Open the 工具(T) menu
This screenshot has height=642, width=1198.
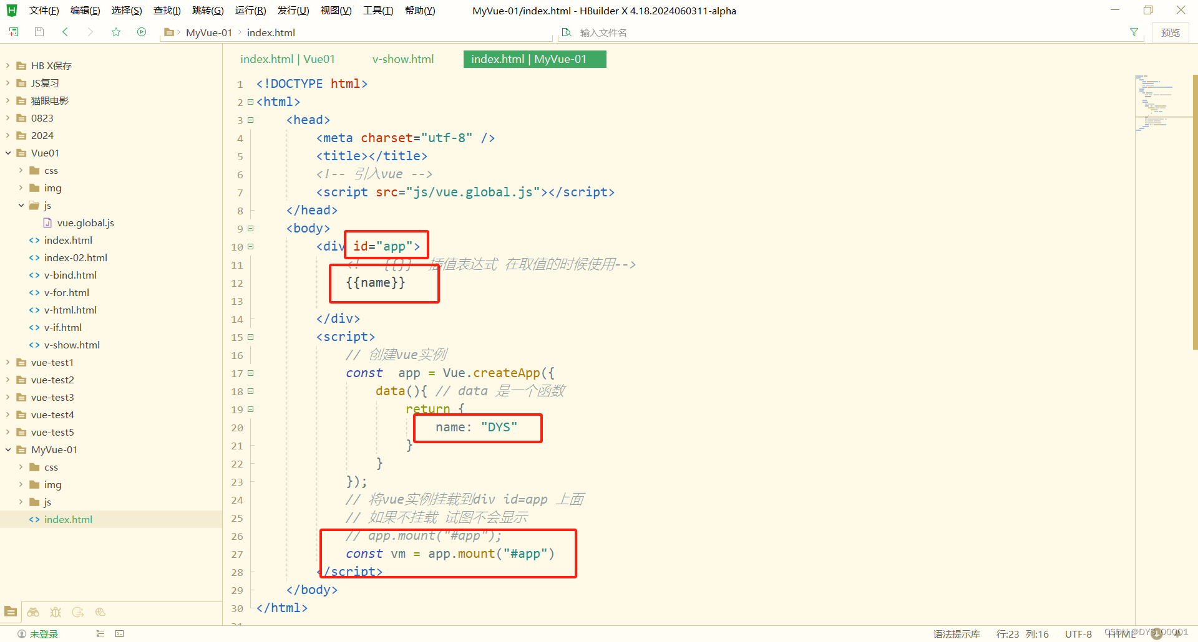(378, 11)
